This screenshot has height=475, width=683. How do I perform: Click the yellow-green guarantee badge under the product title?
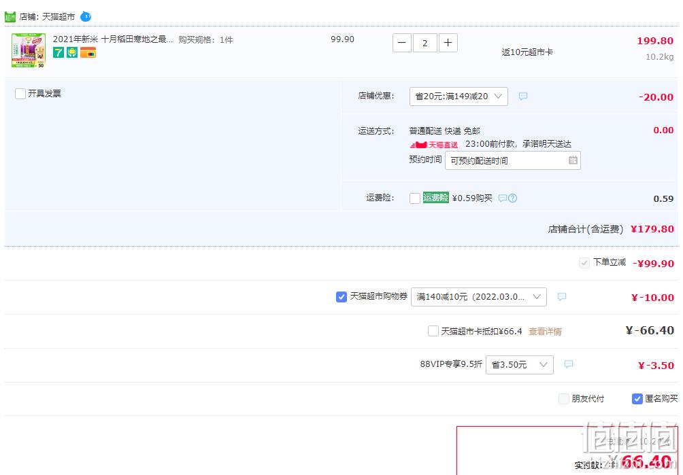(x=72, y=52)
